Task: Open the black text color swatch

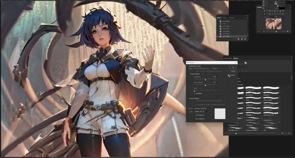Action: pos(282,8)
